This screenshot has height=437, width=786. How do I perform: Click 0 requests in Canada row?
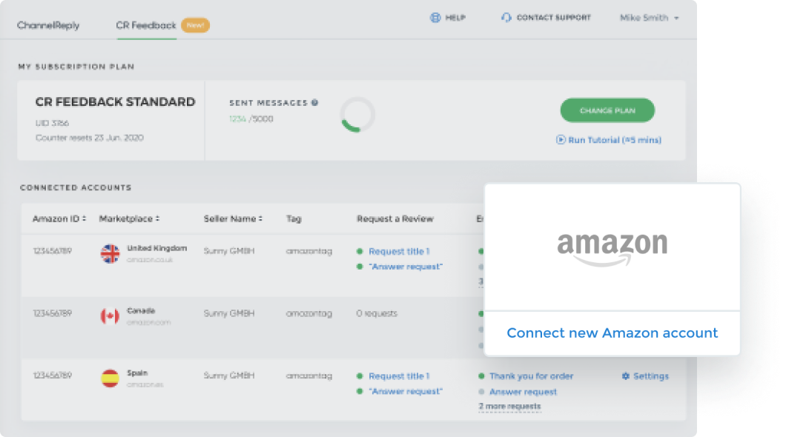377,313
